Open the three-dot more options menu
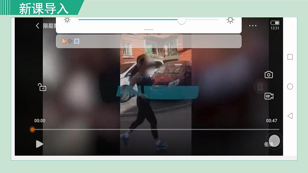 (x=253, y=26)
